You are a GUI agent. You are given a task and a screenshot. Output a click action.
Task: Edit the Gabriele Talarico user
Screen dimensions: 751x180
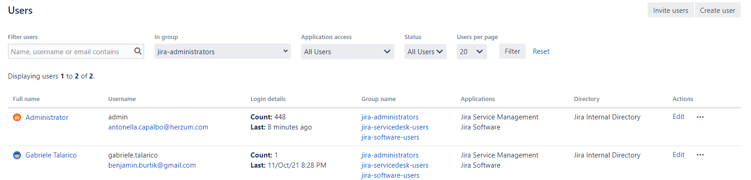click(678, 155)
